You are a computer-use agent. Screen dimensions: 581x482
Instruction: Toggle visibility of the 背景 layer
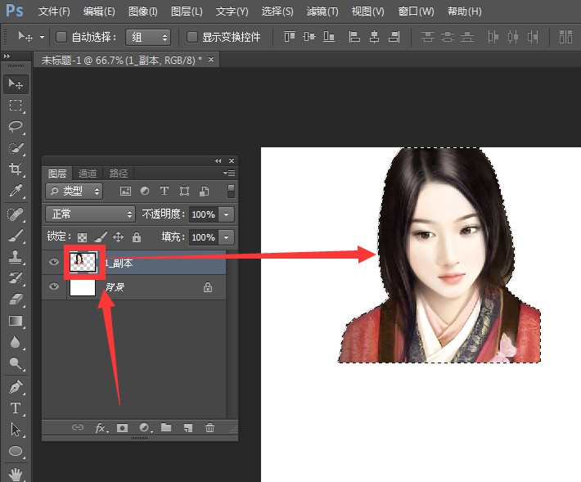point(54,287)
